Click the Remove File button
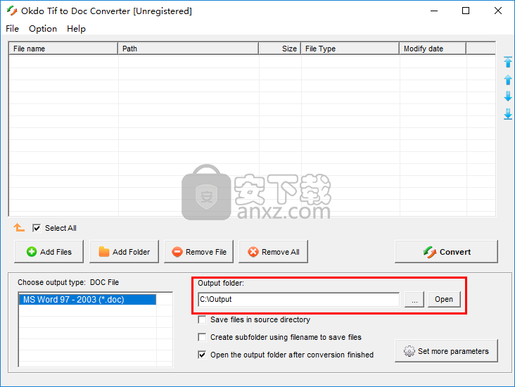 click(x=198, y=252)
